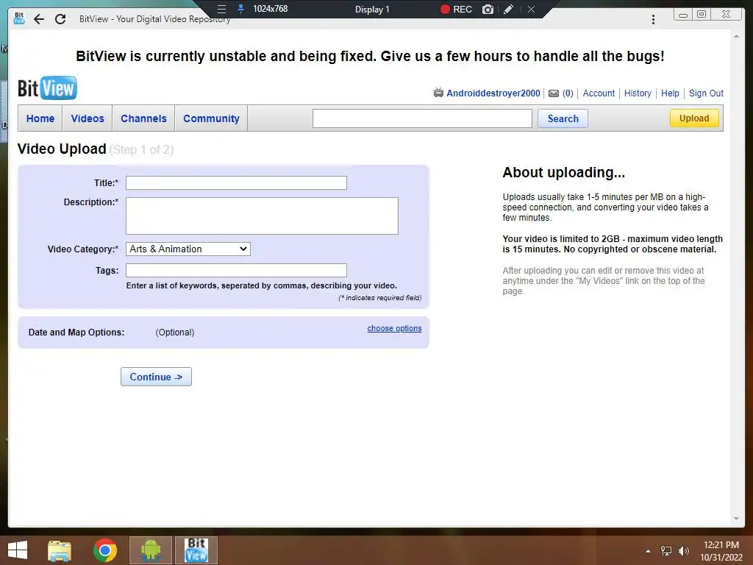
Task: Click the Continue -> button
Action: 156,377
